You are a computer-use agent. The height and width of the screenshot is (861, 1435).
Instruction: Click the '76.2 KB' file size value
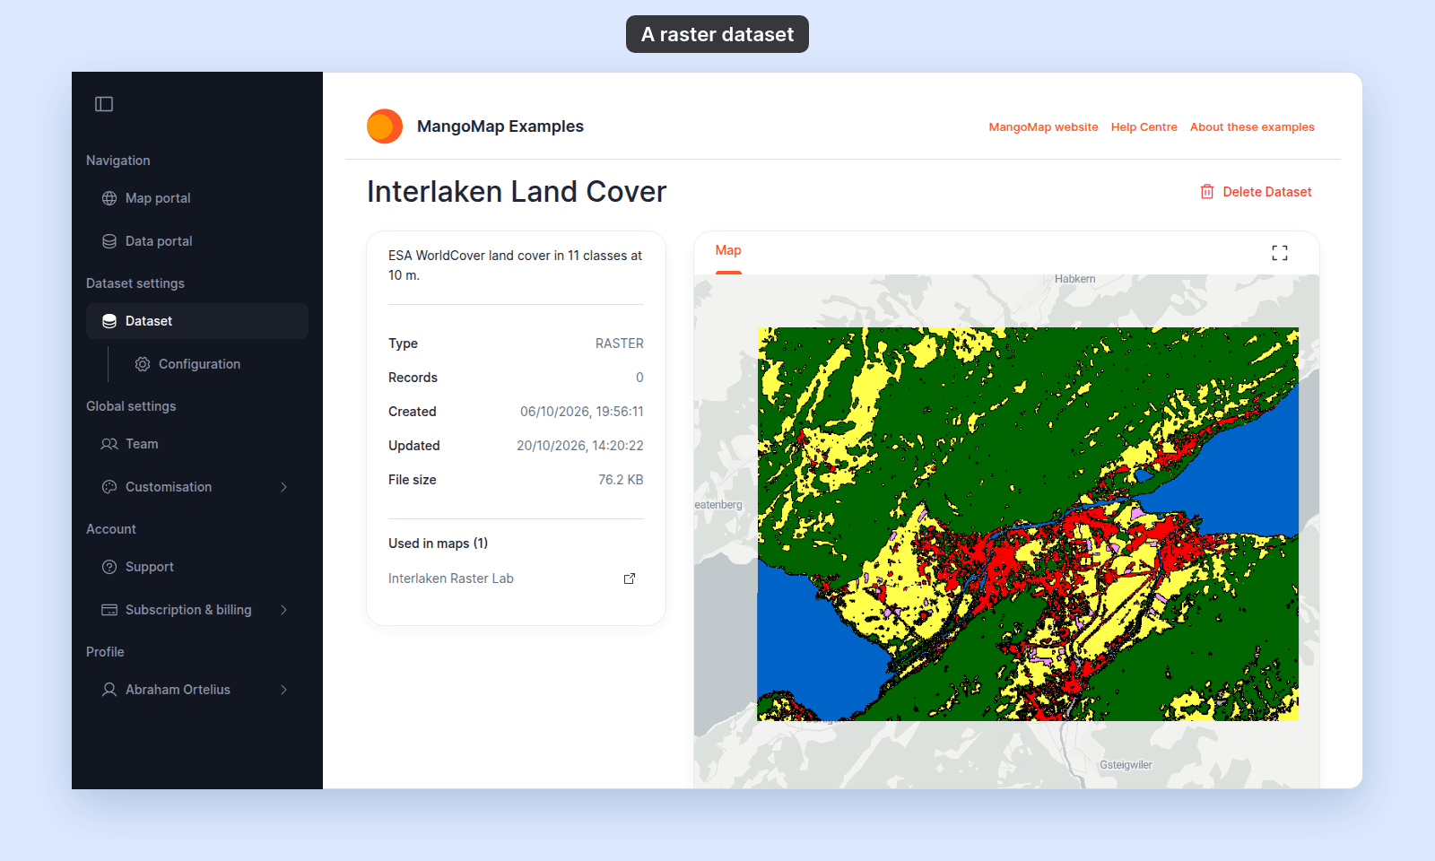[621, 480]
